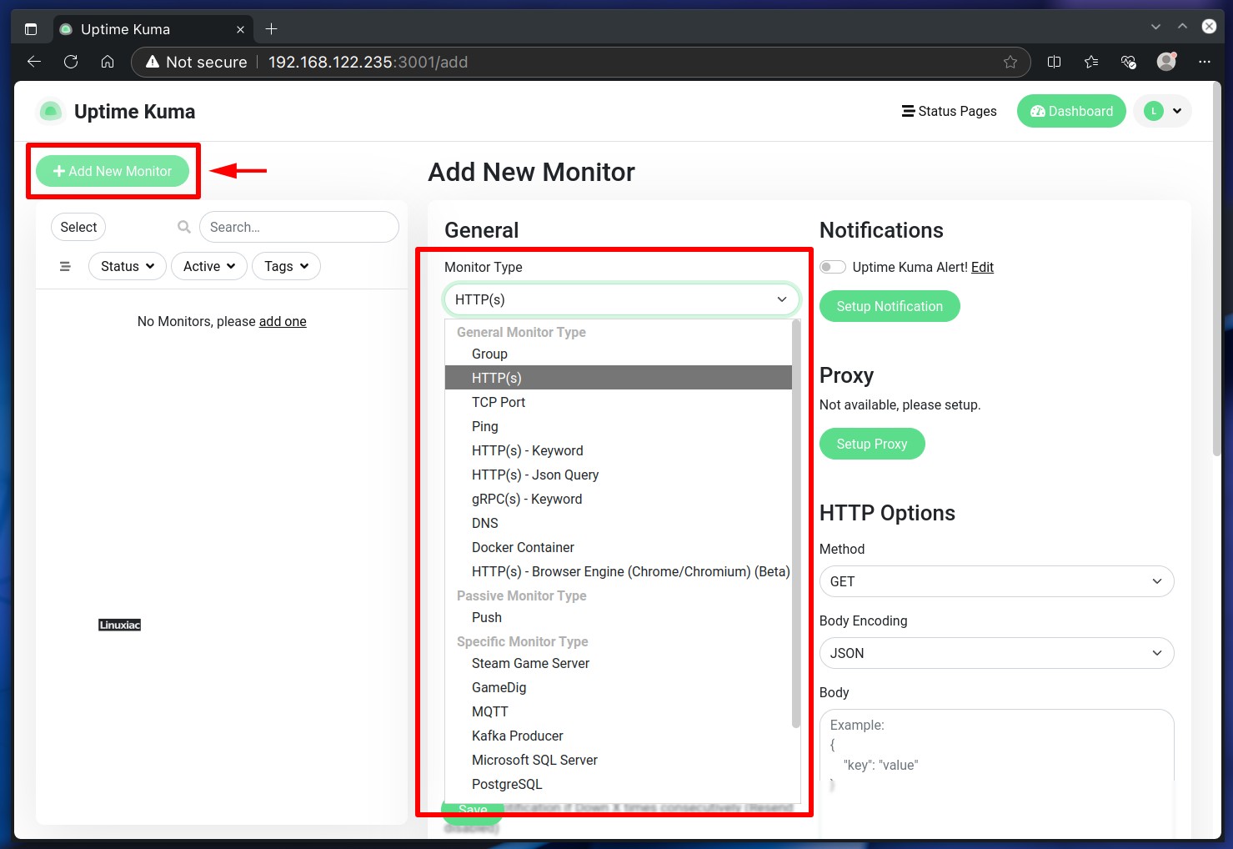
Task: Open the browser three-dot settings menu
Action: coord(1204,62)
